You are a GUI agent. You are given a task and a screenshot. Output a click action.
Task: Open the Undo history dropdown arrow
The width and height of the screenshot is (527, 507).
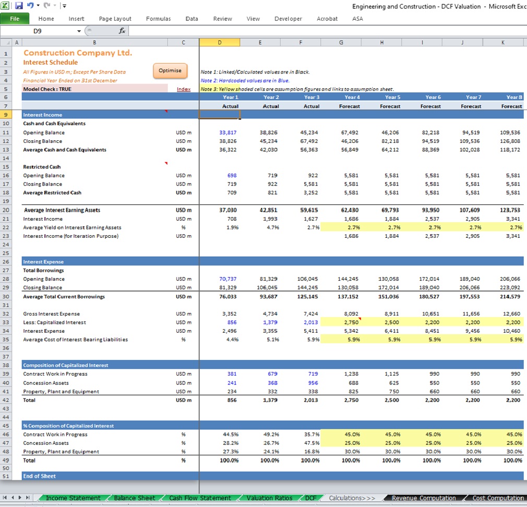(38, 6)
